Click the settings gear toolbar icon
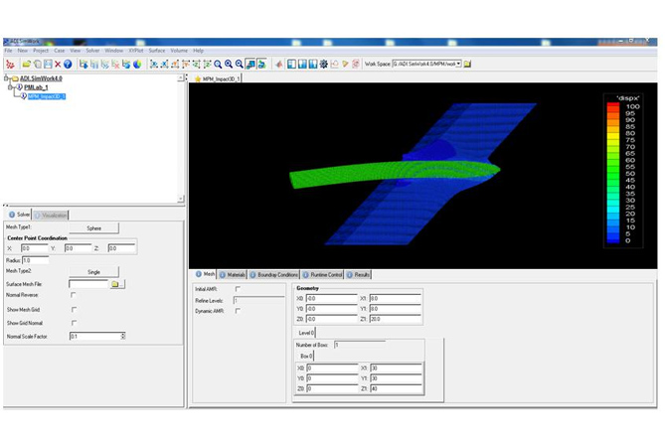Viewport: 665px width, 442px height. pos(323,65)
